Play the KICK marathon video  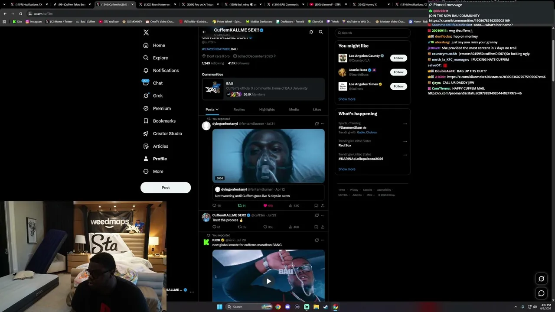(268, 281)
